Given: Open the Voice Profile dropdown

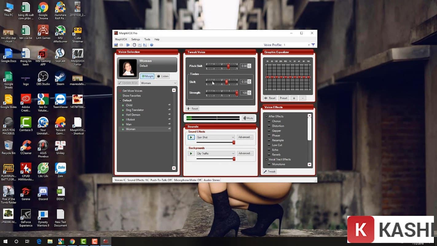Looking at the screenshot, I should tap(309, 45).
